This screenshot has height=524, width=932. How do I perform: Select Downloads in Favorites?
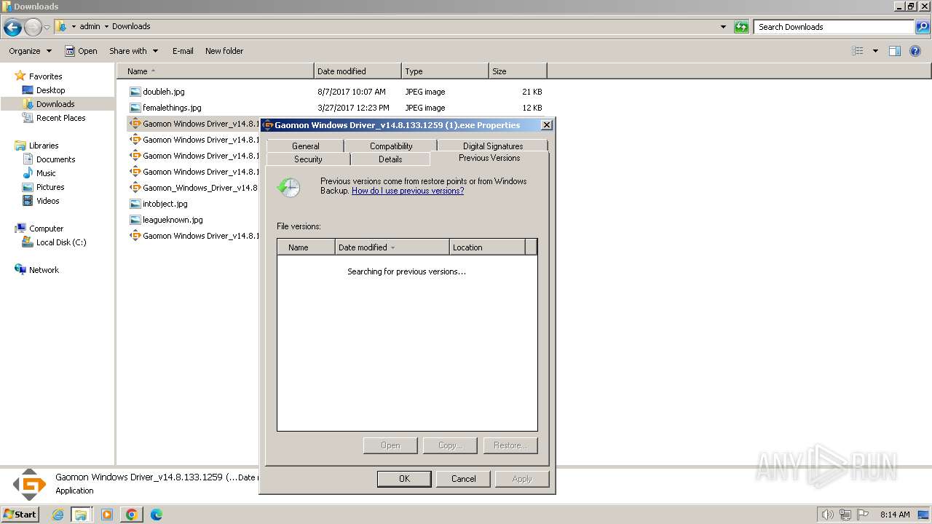pos(55,104)
